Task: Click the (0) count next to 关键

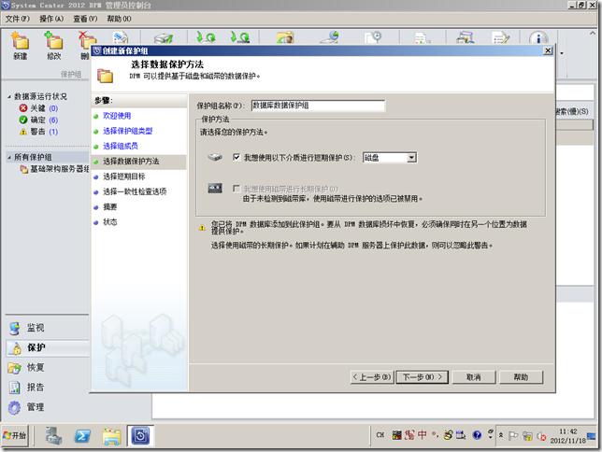Action: point(53,108)
